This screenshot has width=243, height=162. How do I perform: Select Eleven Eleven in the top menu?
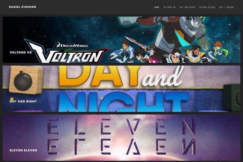coord(207,7)
